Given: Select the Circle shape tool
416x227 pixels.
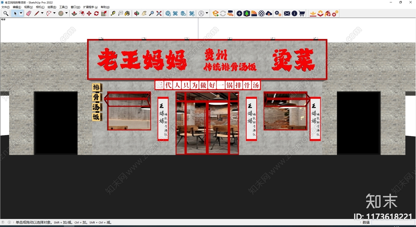Looking at the screenshot, I should tap(61, 14).
